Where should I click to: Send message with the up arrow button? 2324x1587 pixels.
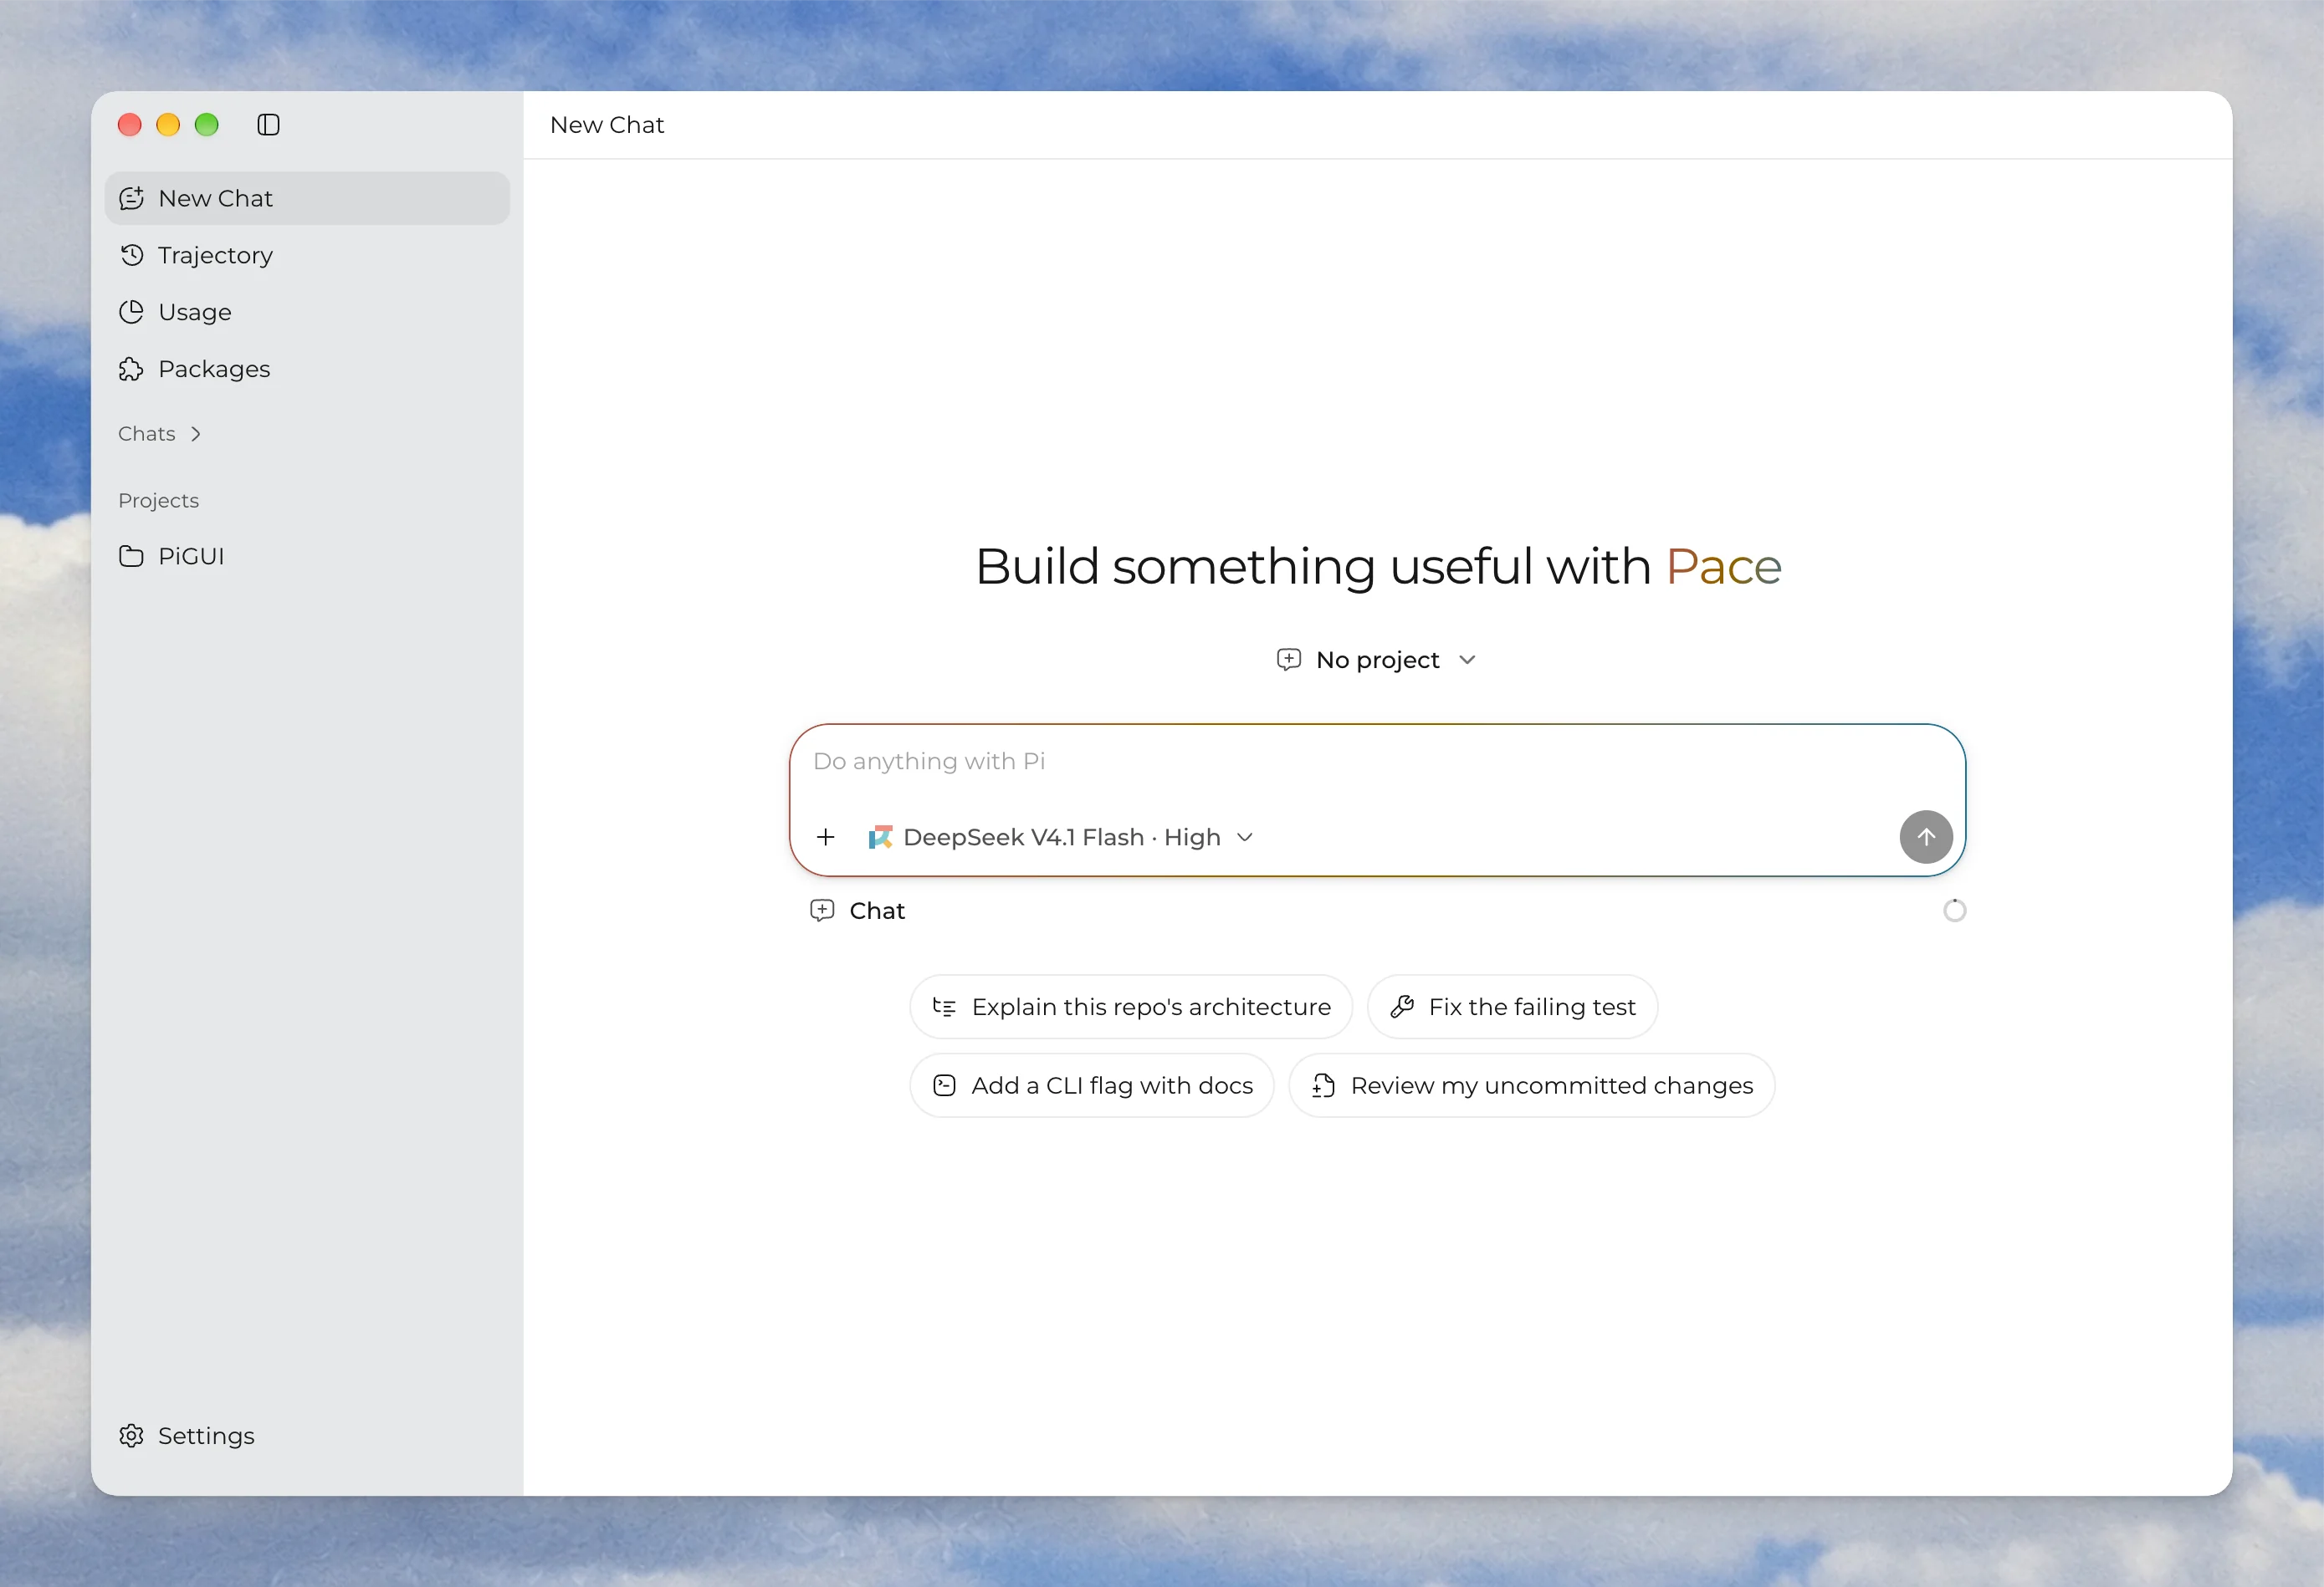coord(1926,836)
